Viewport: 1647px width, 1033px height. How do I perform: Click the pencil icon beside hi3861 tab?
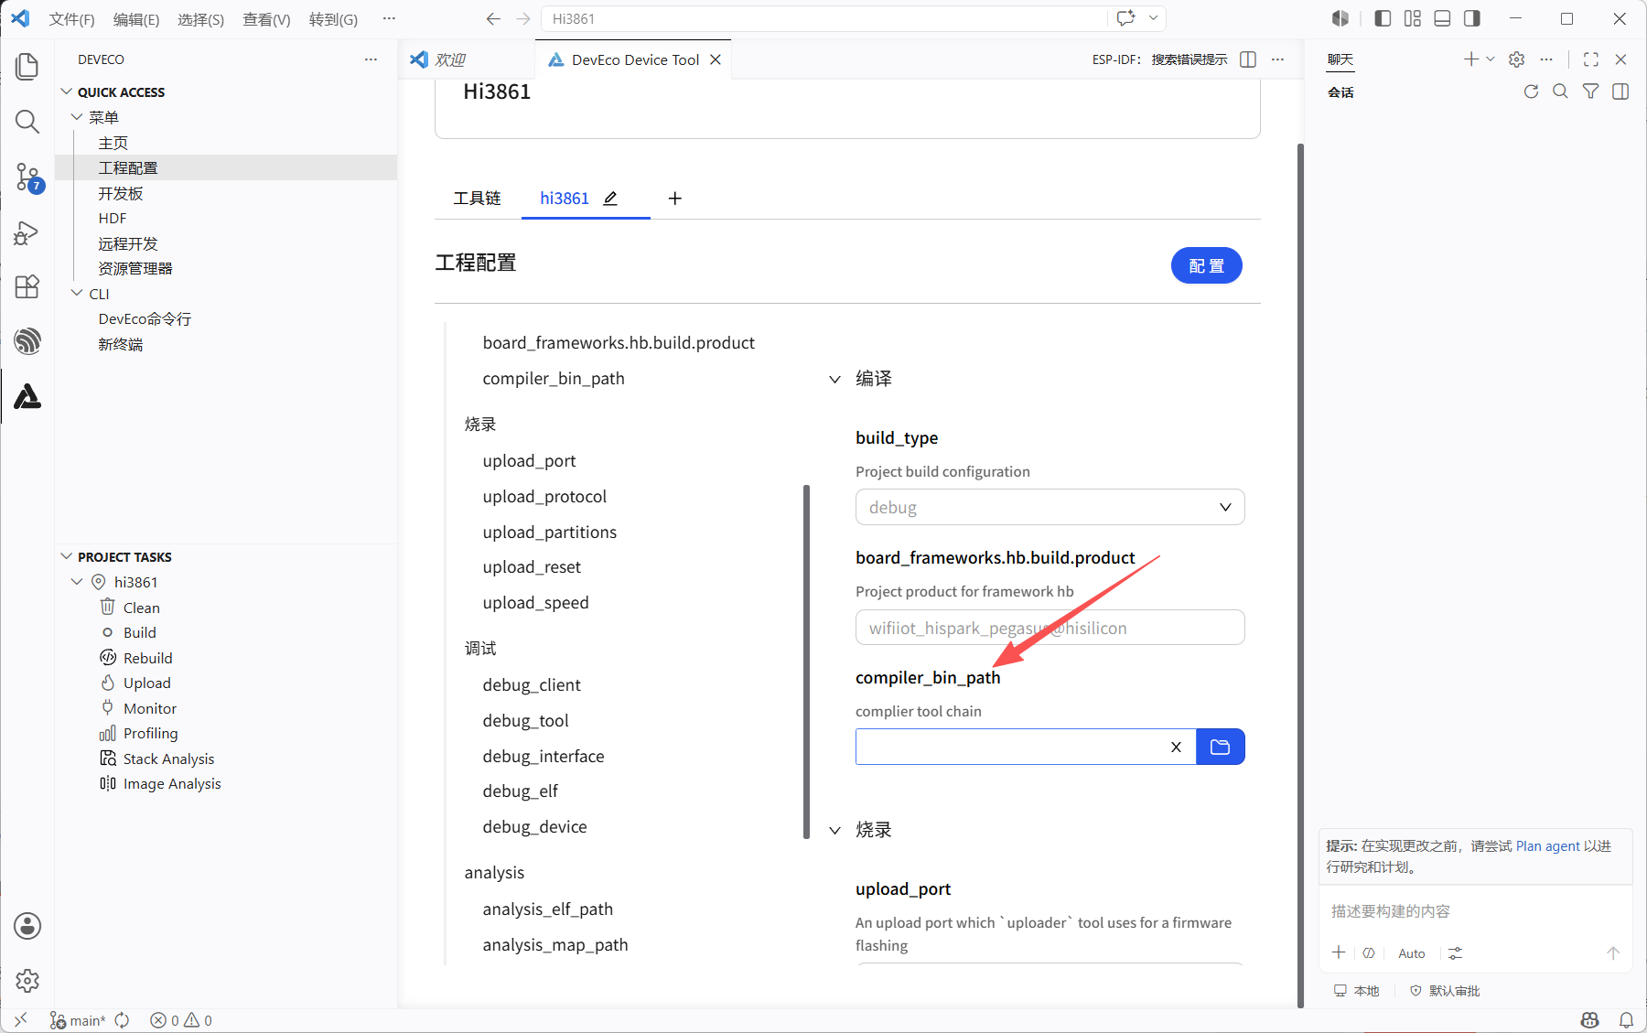point(610,199)
